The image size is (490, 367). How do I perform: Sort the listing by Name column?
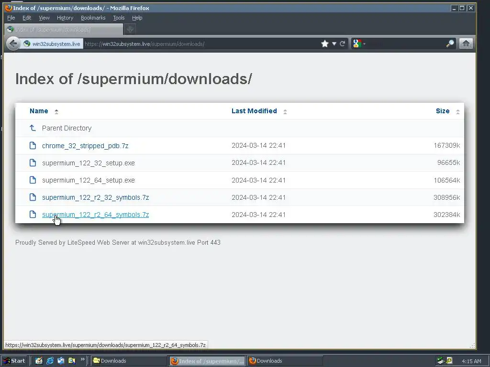coord(39,111)
